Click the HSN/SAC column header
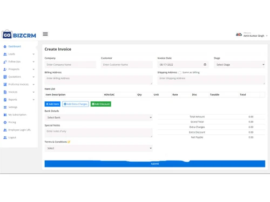This screenshot has height=202, width=270. tap(109, 95)
